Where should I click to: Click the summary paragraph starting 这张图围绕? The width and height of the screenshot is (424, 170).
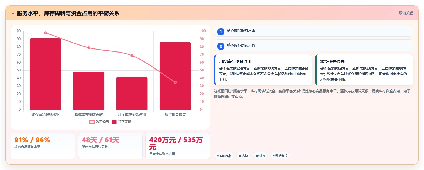point(312,94)
